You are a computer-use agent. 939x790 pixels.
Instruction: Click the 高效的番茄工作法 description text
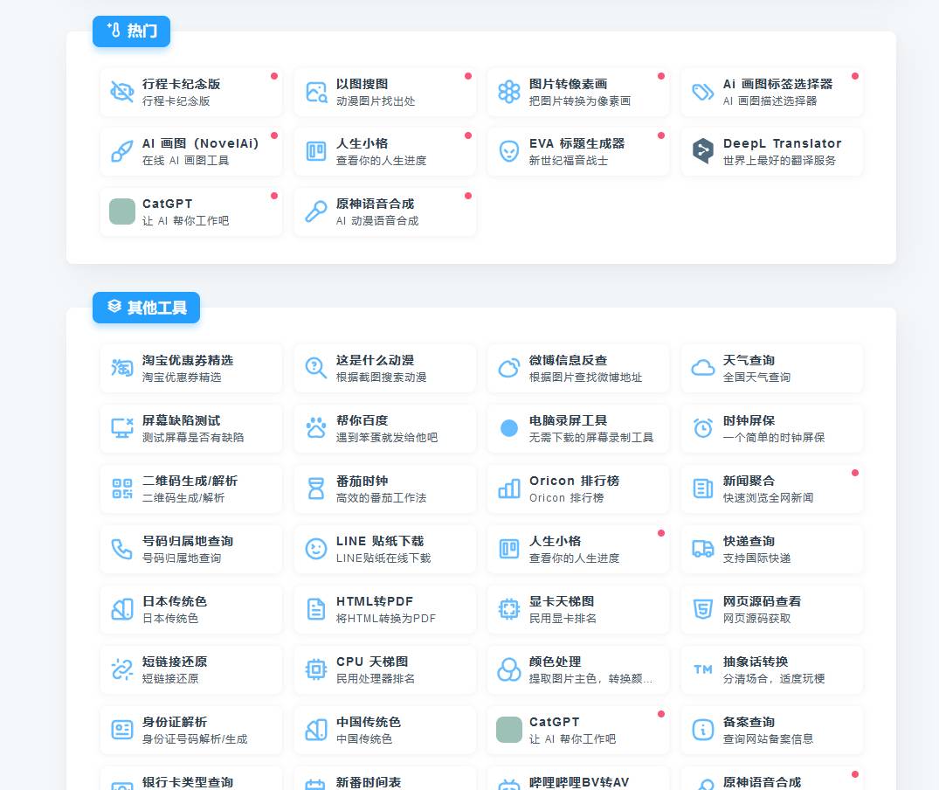click(382, 498)
